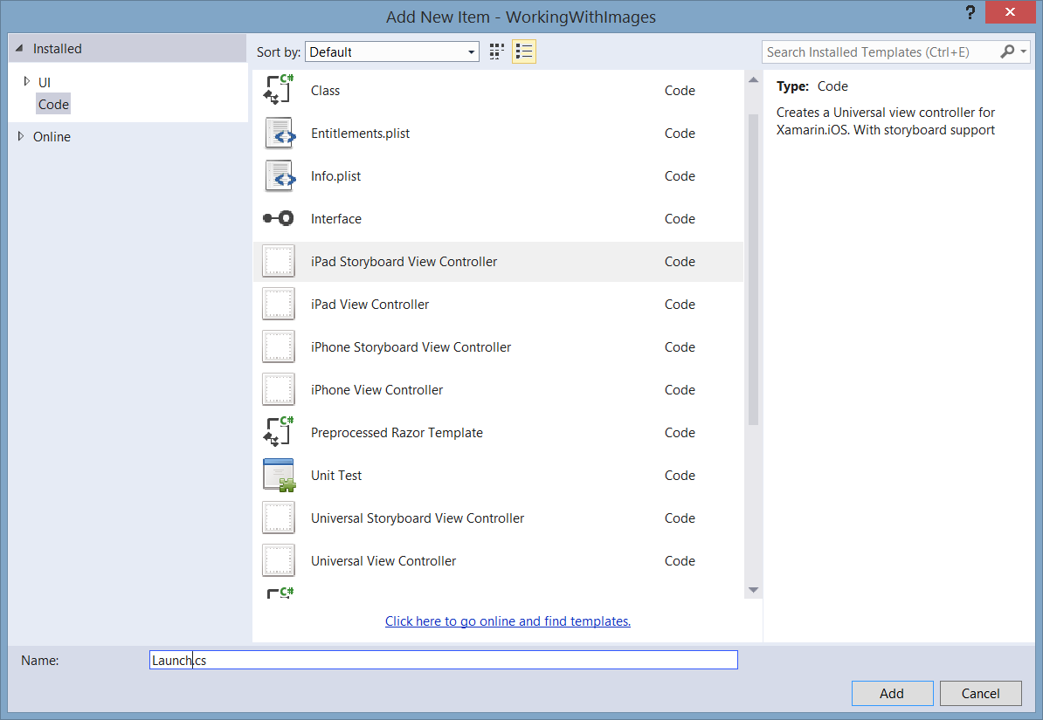
Task: Click the Cancel button
Action: tap(980, 693)
